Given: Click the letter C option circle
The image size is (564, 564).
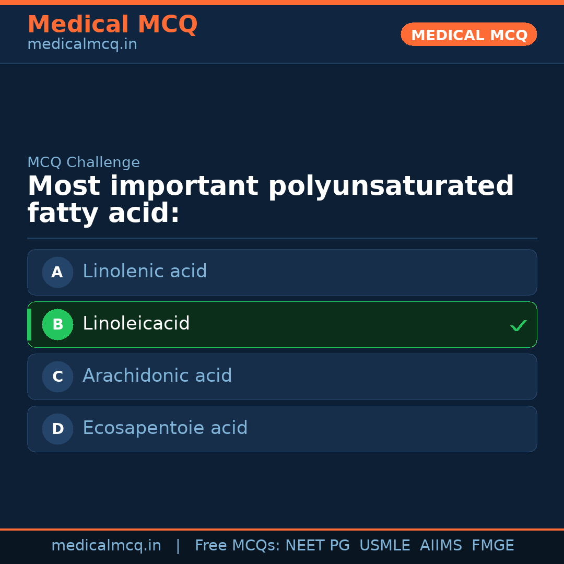Looking at the screenshot, I should [57, 377].
